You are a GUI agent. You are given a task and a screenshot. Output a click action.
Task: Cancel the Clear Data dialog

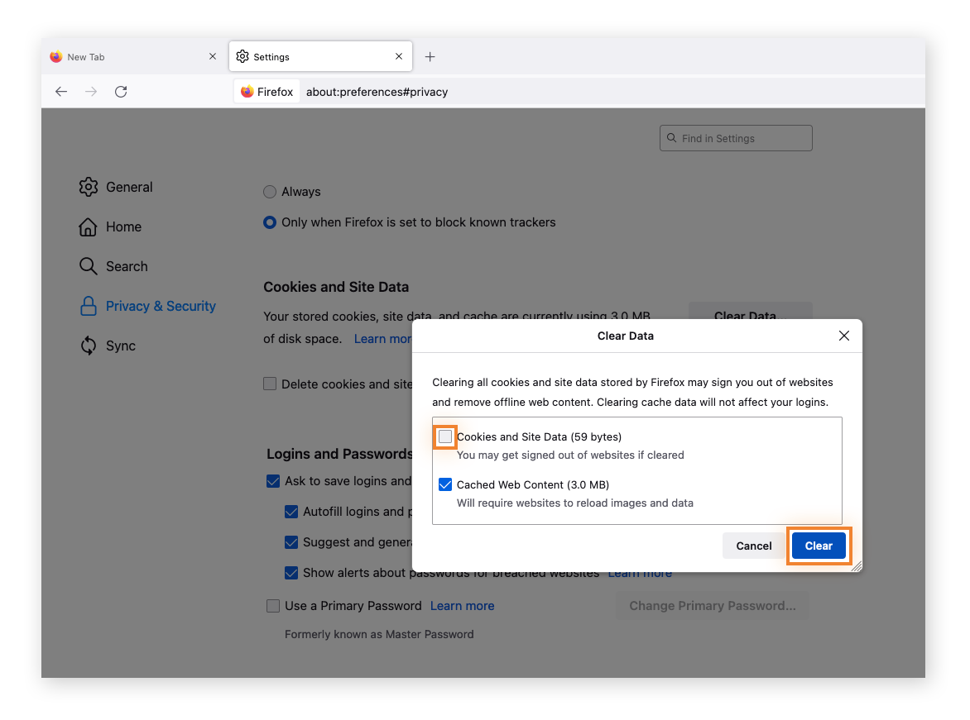752,546
